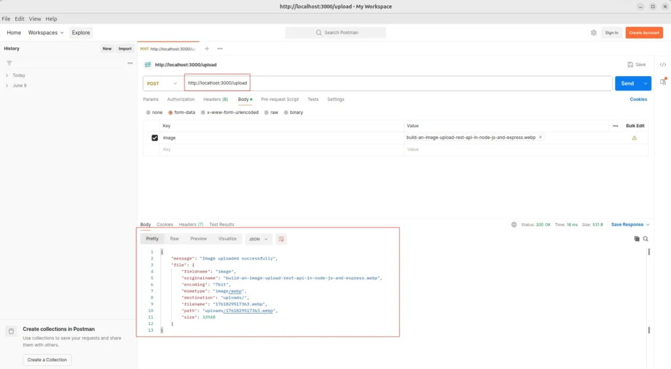
Task: Search the response body with magnifier icon
Action: tap(645, 239)
